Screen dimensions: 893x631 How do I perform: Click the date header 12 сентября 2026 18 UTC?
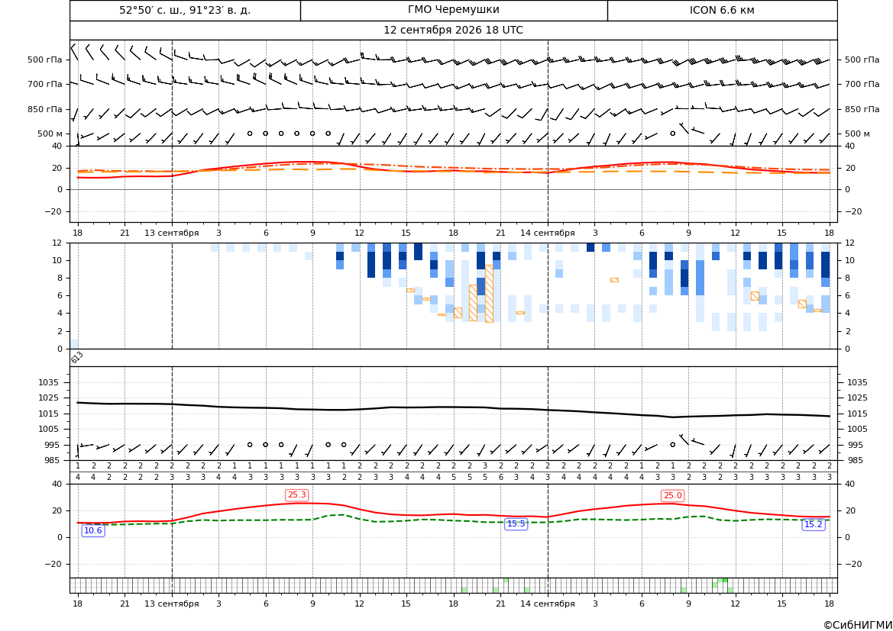453,31
